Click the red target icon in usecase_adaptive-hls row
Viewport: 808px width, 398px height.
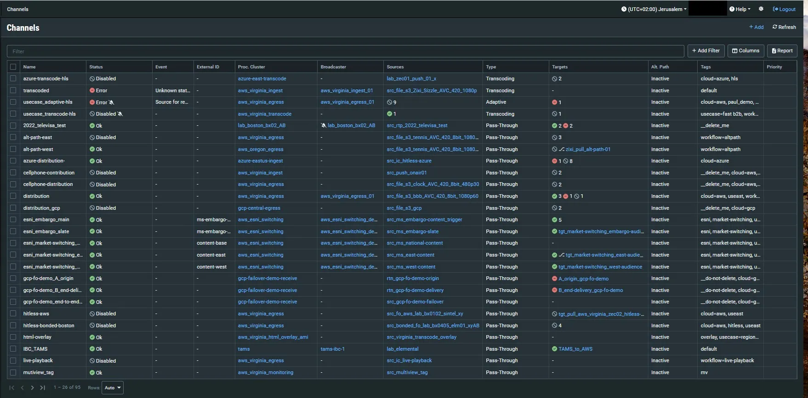554,102
